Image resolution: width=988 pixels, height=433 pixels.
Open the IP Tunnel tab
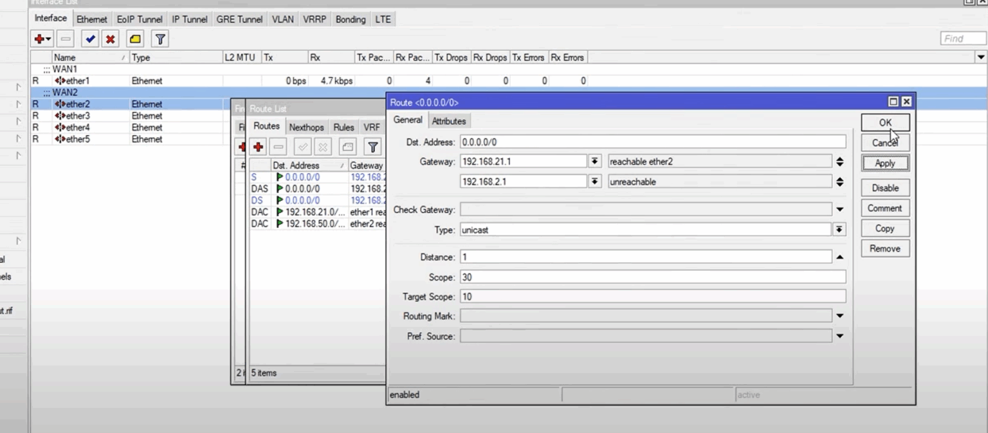point(189,19)
